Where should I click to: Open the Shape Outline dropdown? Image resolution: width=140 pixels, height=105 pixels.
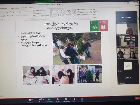tap(83, 12)
